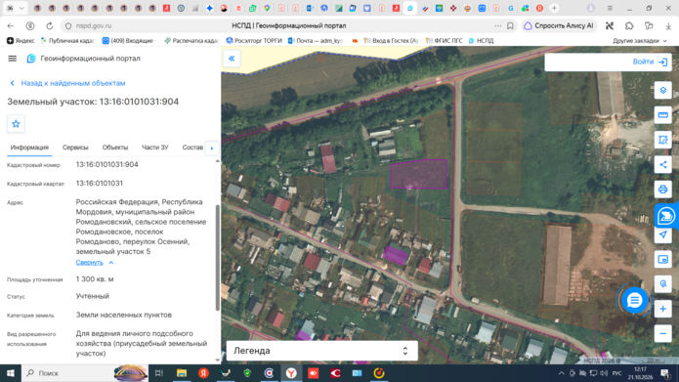Expand the Легенда dropdown
The image size is (679, 382).
(321, 351)
